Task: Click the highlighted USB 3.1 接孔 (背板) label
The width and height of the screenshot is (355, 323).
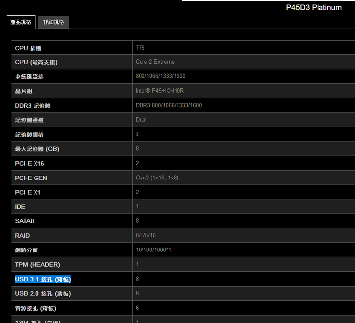Action: (x=43, y=279)
